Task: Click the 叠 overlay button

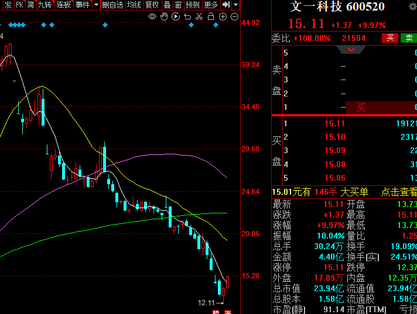Action: [167, 5]
